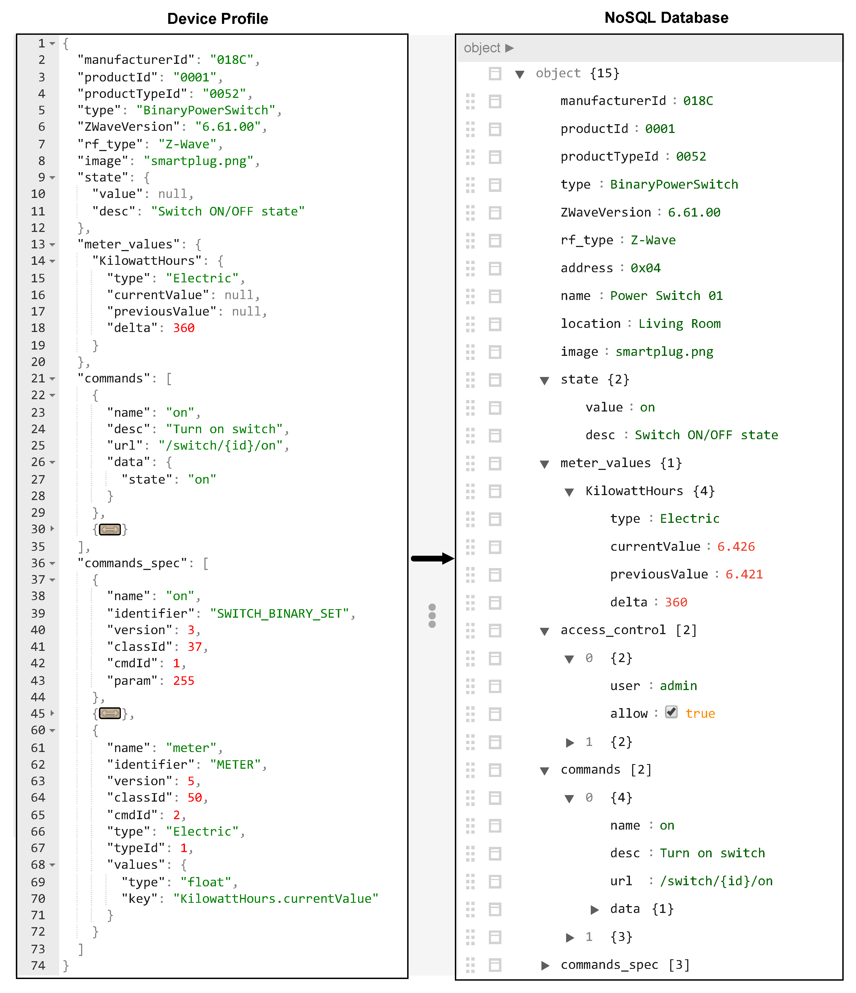Collapse the state object node
Image resolution: width=856 pixels, height=993 pixels.
click(x=544, y=381)
